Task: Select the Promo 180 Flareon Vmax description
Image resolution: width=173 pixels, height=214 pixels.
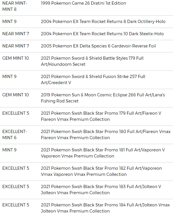Action: pos(106,135)
